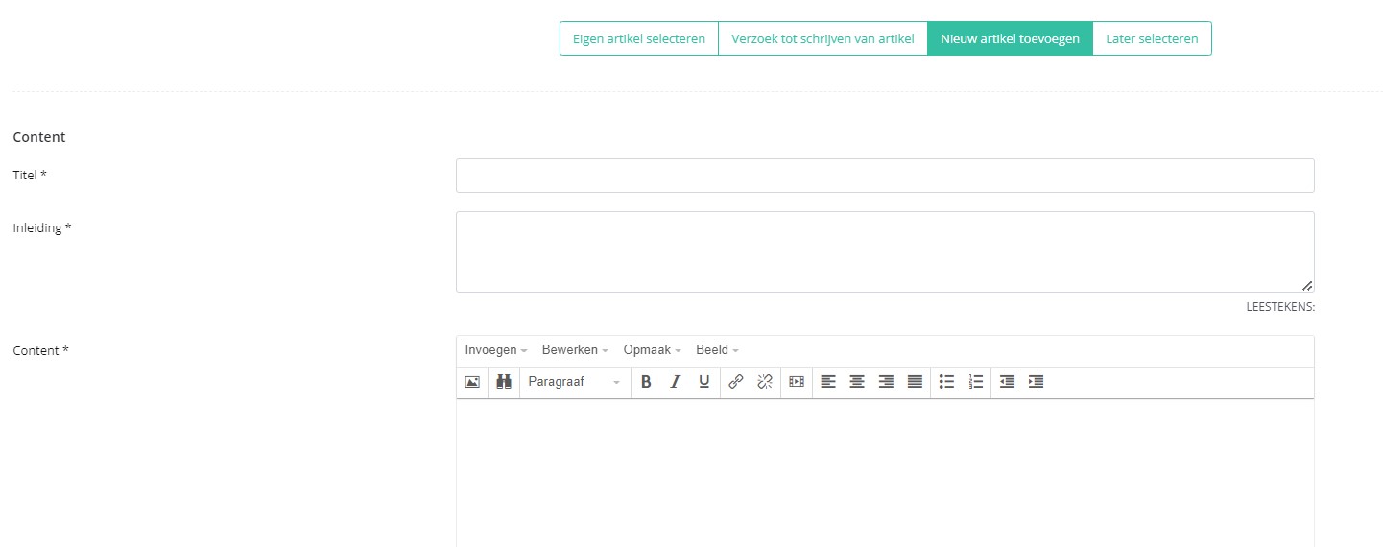Increase indent of paragraph
The height and width of the screenshot is (547, 1383).
(x=1036, y=382)
